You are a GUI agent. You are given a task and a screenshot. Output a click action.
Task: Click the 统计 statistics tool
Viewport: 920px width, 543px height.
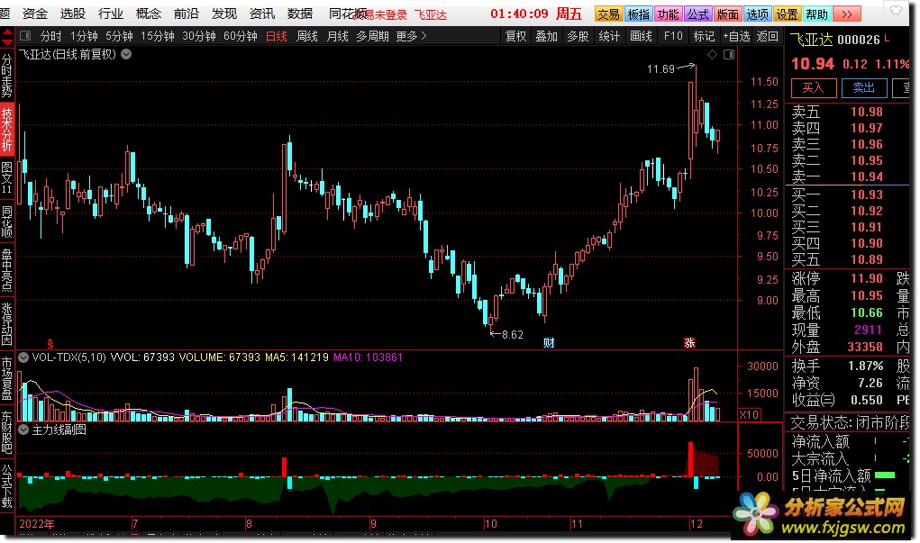coord(609,36)
